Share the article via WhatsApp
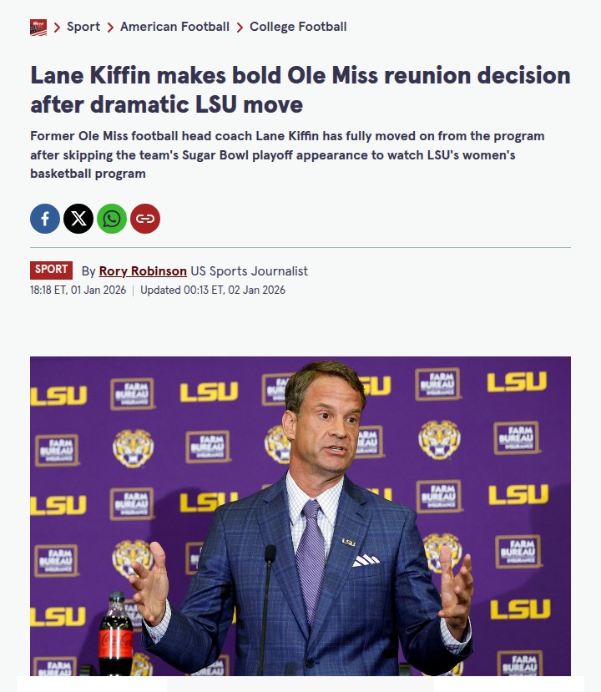The image size is (601, 692). tap(112, 219)
